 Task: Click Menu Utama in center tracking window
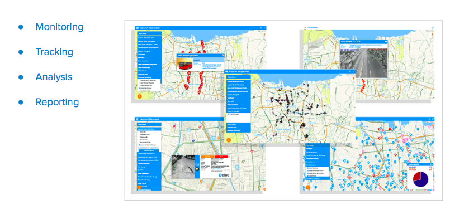point(239,77)
